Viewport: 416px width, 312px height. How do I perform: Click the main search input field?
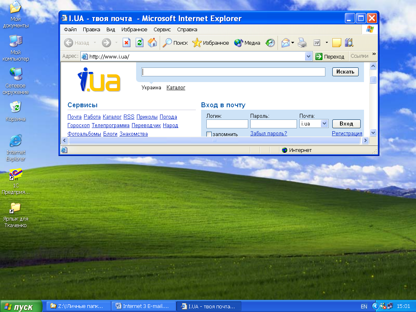pyautogui.click(x=234, y=72)
